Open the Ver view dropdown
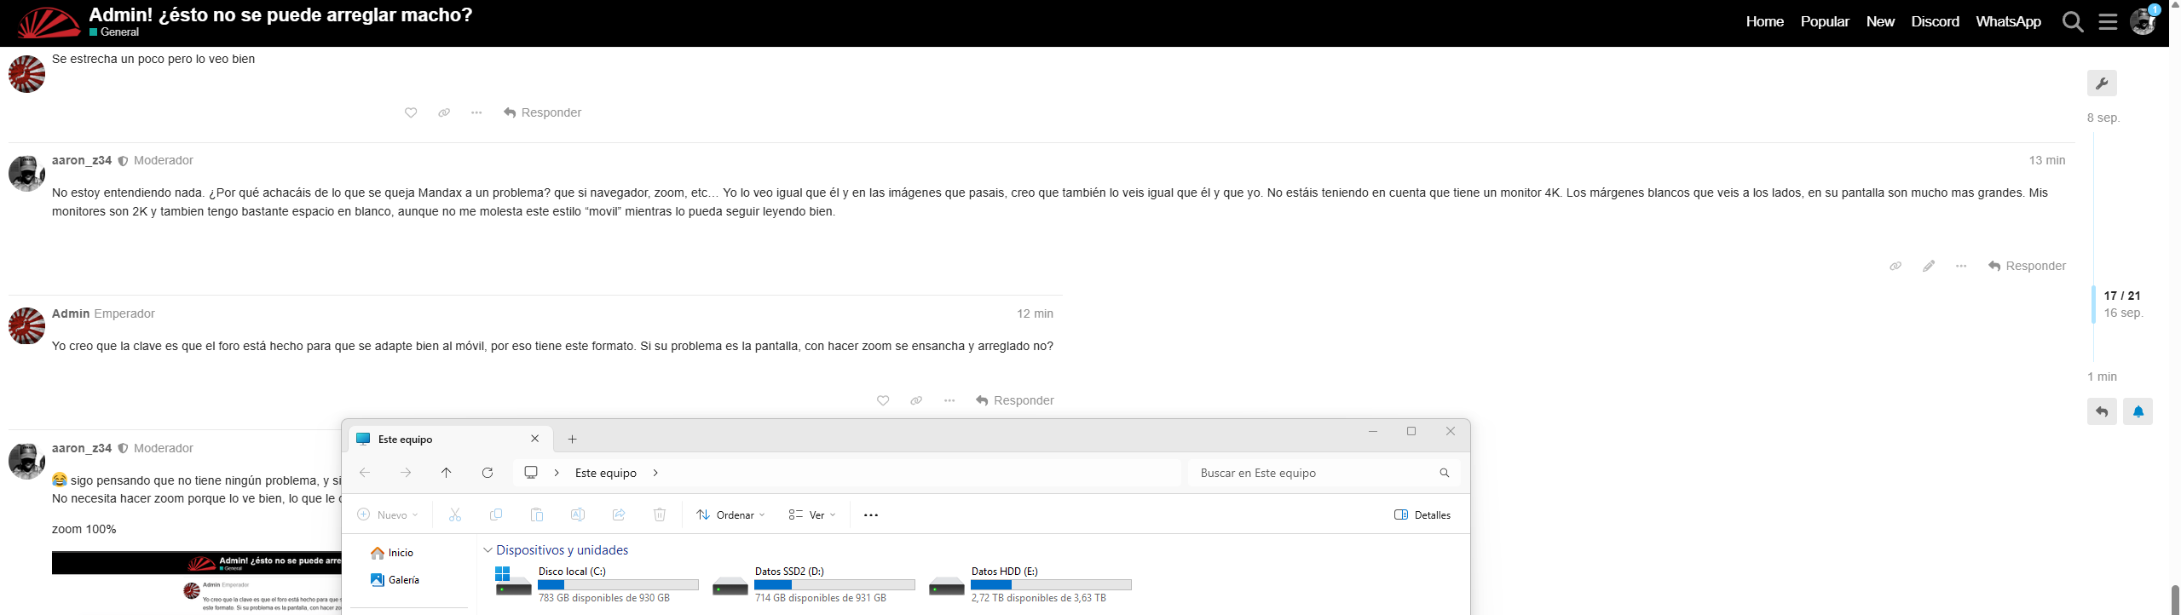 (811, 515)
